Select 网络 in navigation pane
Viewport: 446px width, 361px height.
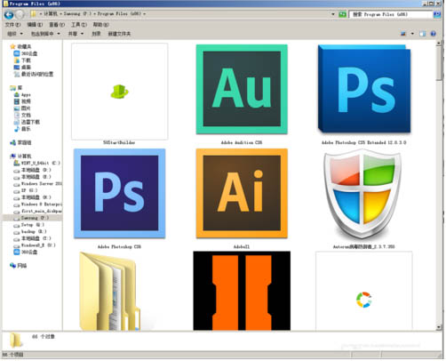click(x=19, y=266)
